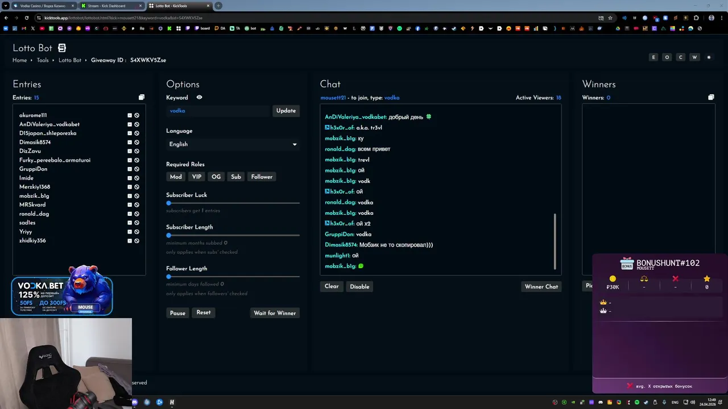Toggle the OG required role
Image resolution: width=728 pixels, height=409 pixels.
pyautogui.click(x=216, y=177)
